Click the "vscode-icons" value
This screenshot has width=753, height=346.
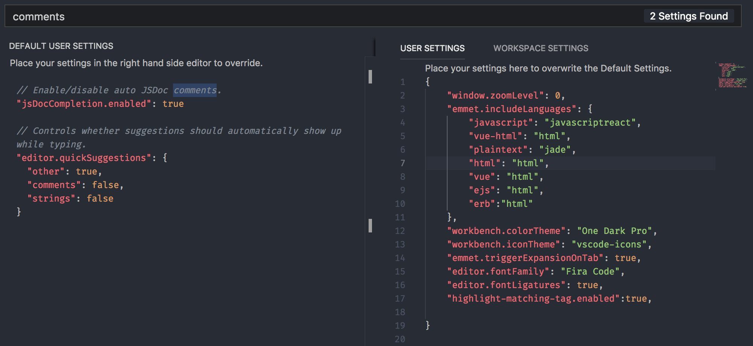pos(609,244)
